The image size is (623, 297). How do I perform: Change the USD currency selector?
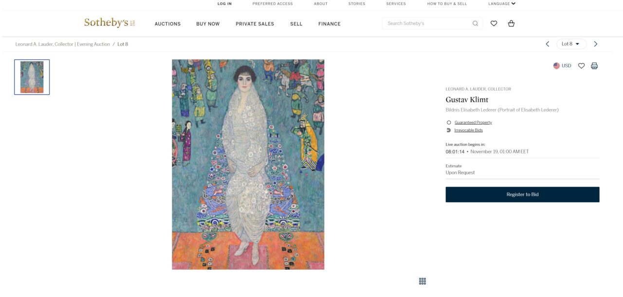pos(562,66)
